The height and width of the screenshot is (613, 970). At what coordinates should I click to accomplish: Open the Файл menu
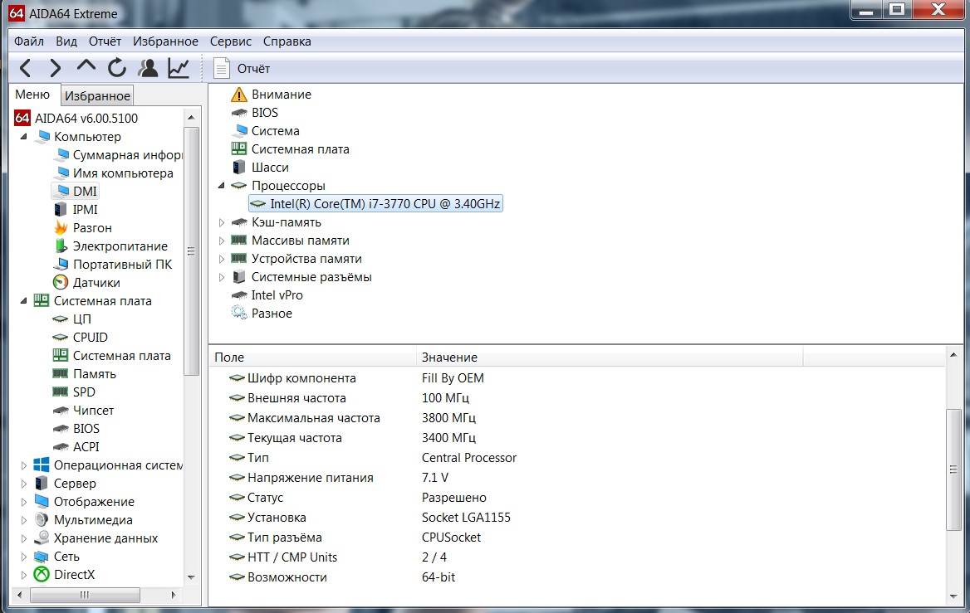coord(29,41)
